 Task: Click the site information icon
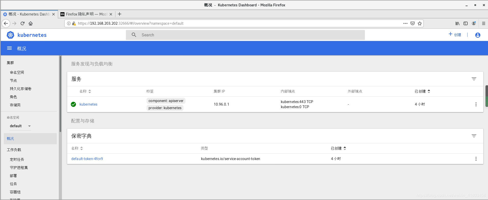click(69, 23)
